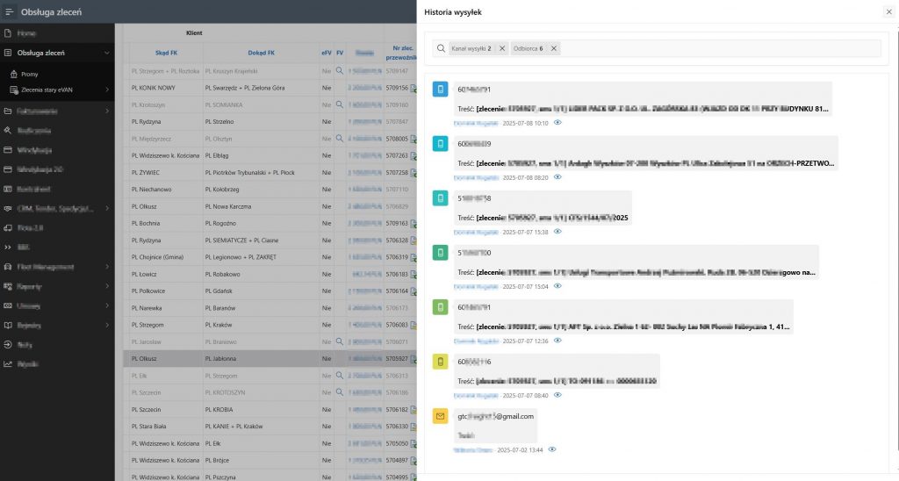Viewport: 899px width, 481px height.
Task: Click the yellow phone icon dated 2025-07-07 08:40
Action: 441,362
